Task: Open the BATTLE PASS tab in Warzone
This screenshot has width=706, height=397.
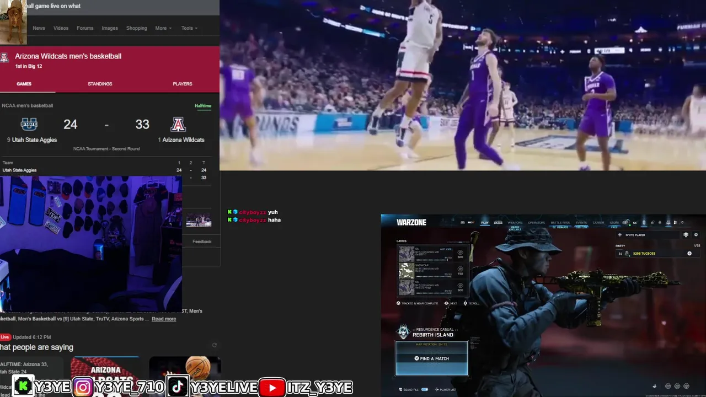Action: tap(560, 223)
